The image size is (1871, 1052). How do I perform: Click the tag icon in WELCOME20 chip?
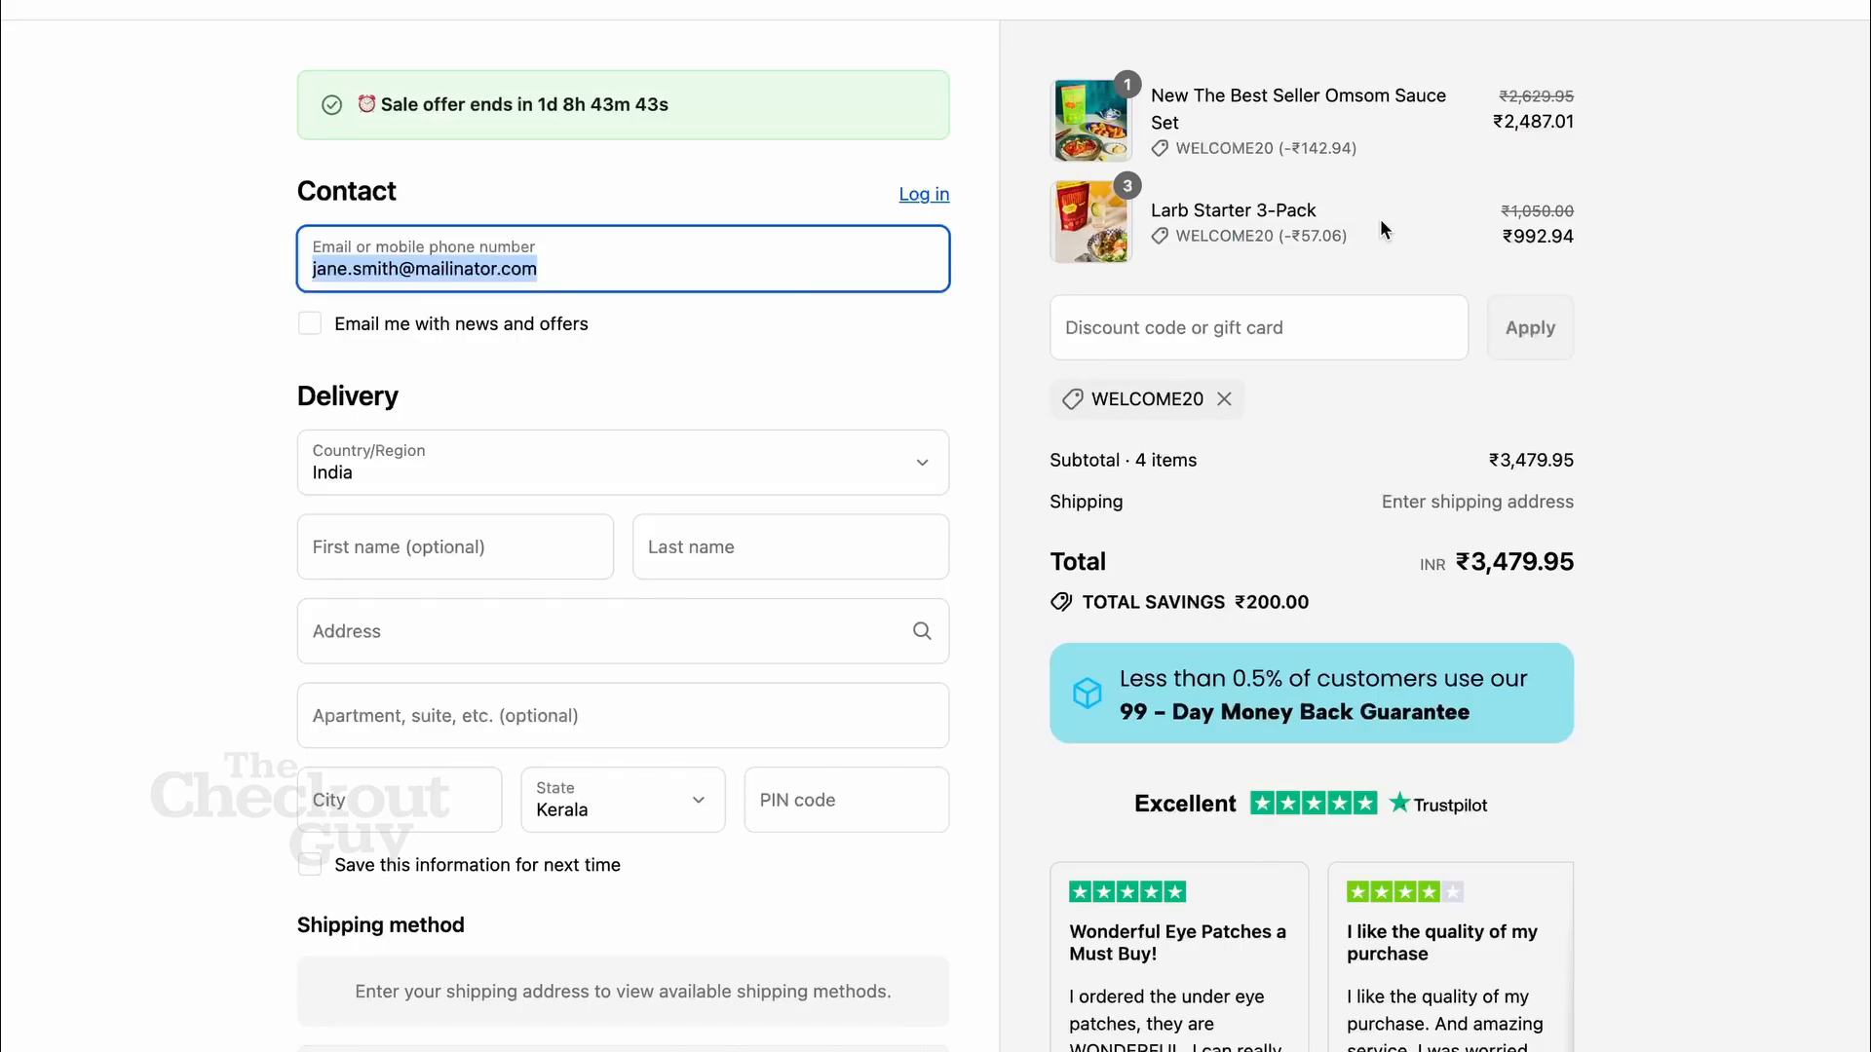click(1072, 399)
